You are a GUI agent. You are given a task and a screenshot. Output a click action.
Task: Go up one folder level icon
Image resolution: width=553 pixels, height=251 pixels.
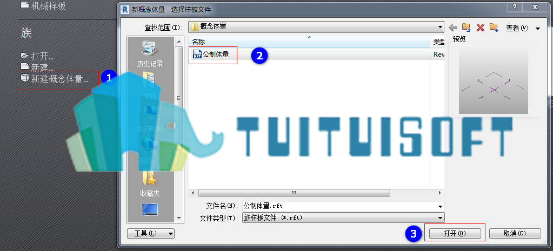pos(467,28)
